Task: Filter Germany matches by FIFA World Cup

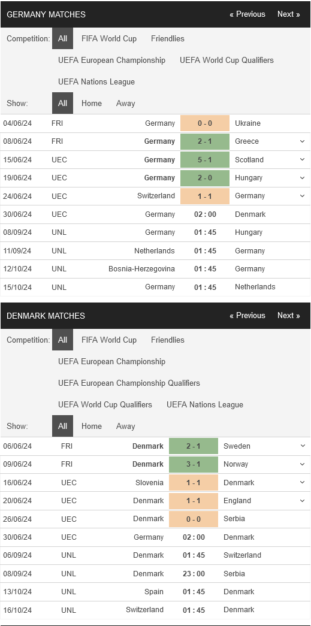Action: (x=109, y=39)
